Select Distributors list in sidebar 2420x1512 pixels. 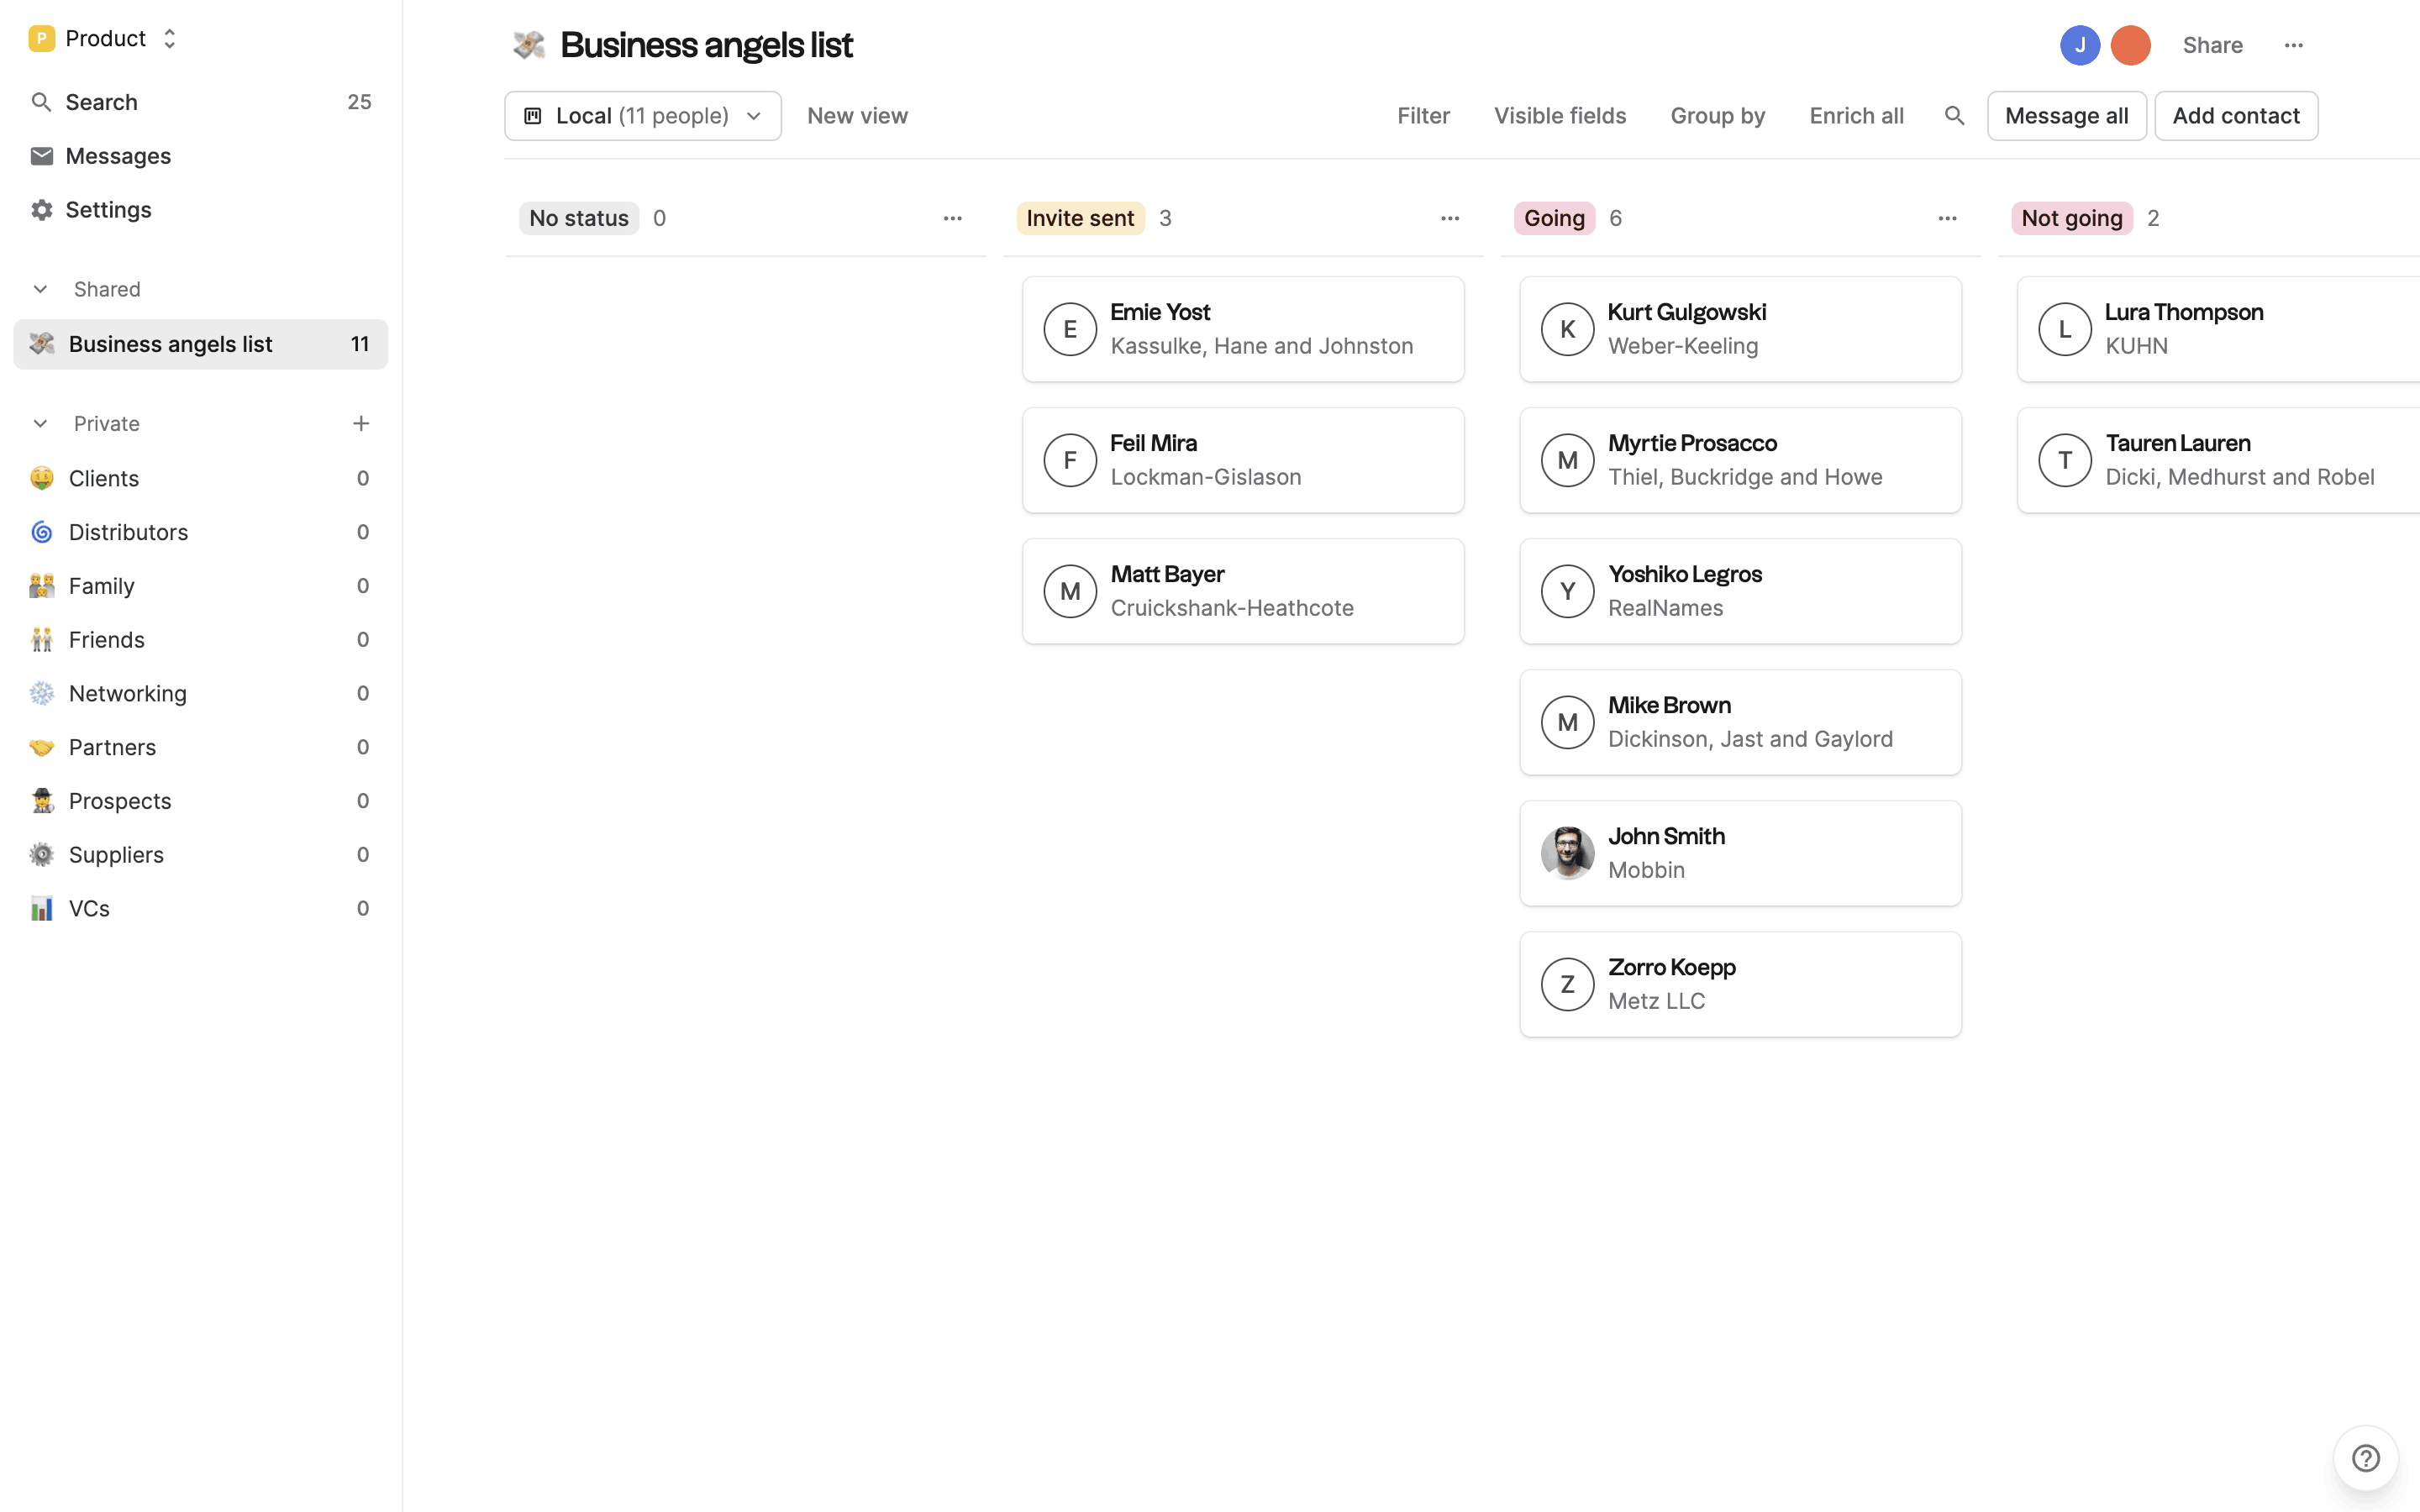click(x=128, y=532)
